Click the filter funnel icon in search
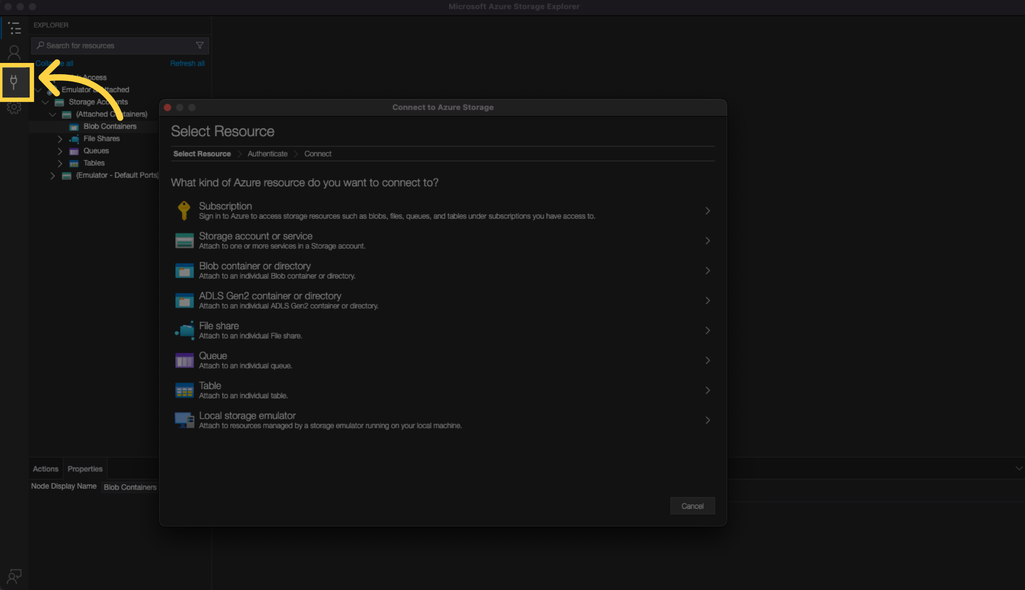1025x590 pixels. tap(200, 45)
